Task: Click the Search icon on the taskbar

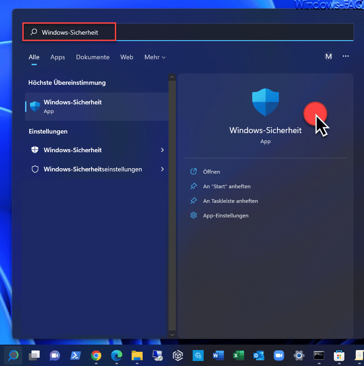Action: (x=13, y=356)
